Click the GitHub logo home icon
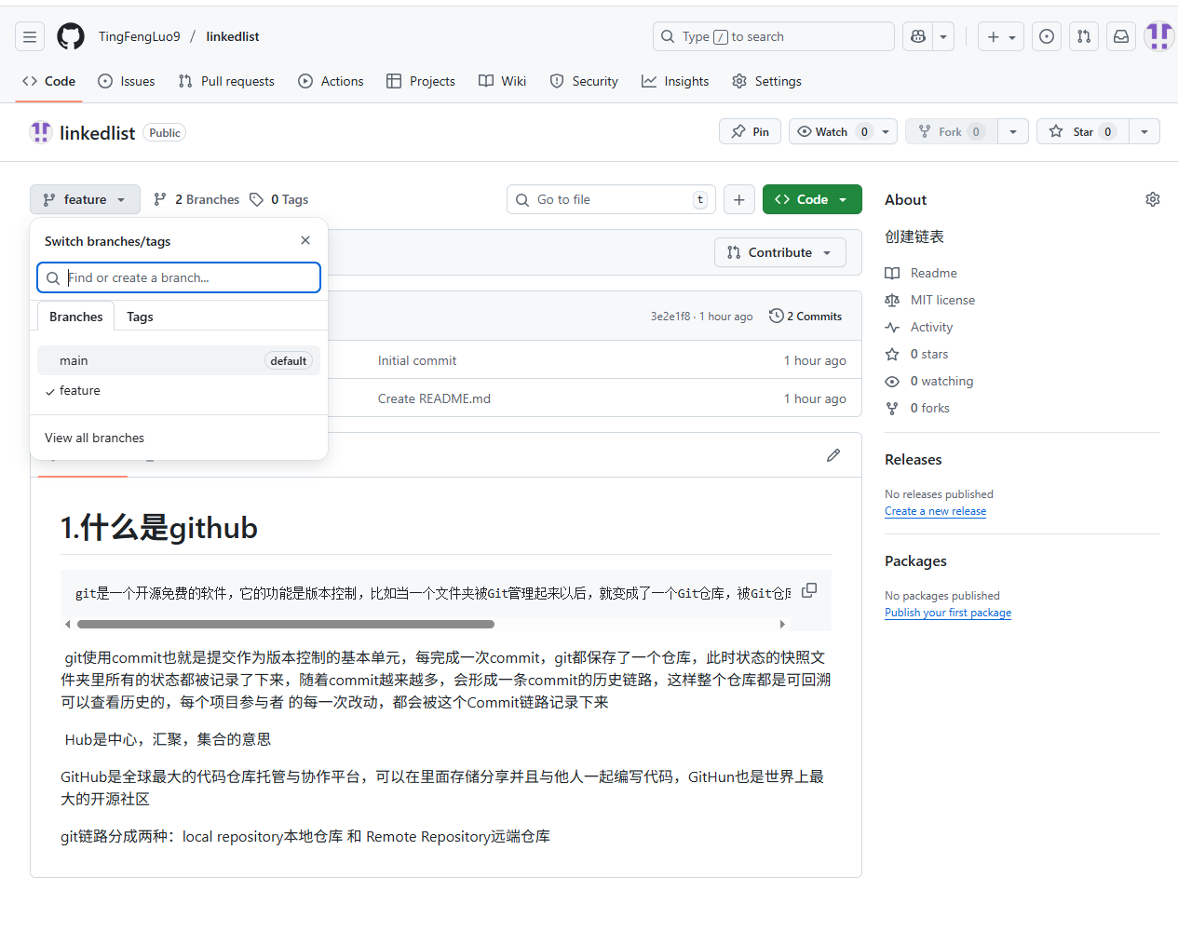This screenshot has width=1178, height=931. pos(71,36)
